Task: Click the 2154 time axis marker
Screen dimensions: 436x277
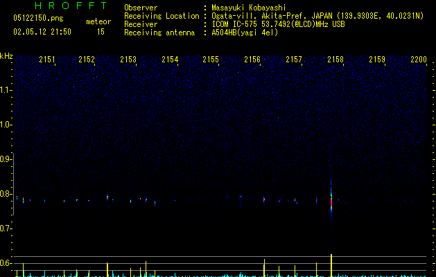Action: coord(170,60)
